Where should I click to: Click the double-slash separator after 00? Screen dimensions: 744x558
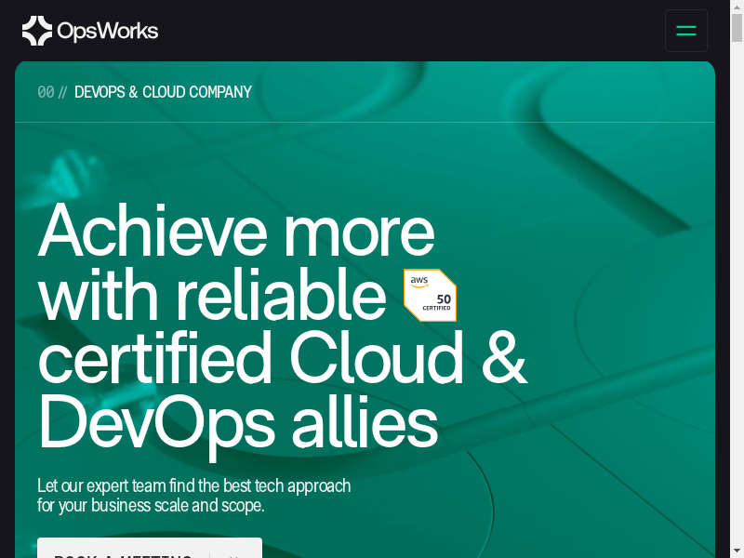click(x=62, y=92)
